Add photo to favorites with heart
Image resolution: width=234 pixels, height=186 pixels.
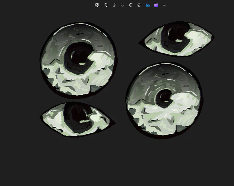pyautogui.click(x=122, y=5)
